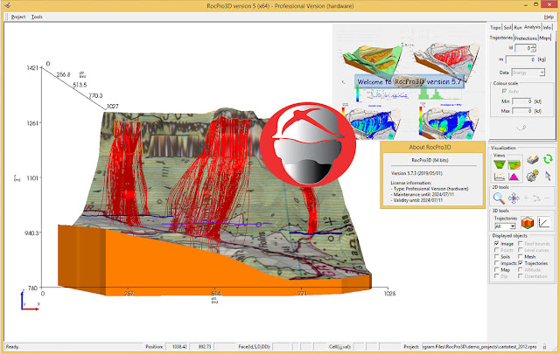
Task: Open visualization settings gear icon
Action: point(533,176)
